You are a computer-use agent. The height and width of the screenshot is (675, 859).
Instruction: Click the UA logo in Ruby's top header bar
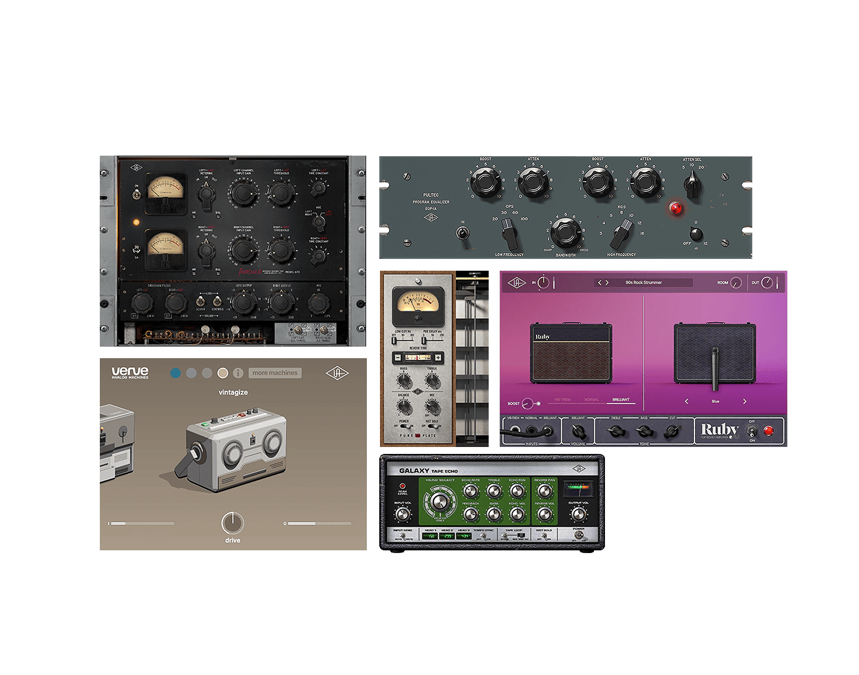tap(516, 284)
